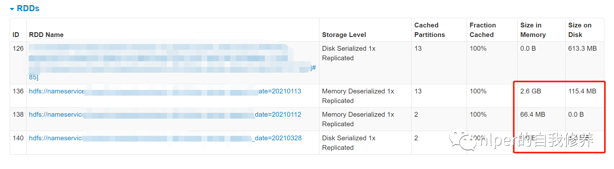Screen dimensions: 614x169
Task: Open RDD link ending with date=20210112
Action: pyautogui.click(x=278, y=114)
